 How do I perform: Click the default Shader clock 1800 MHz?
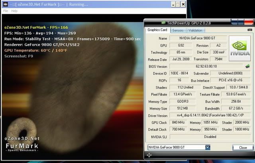pos(242,130)
